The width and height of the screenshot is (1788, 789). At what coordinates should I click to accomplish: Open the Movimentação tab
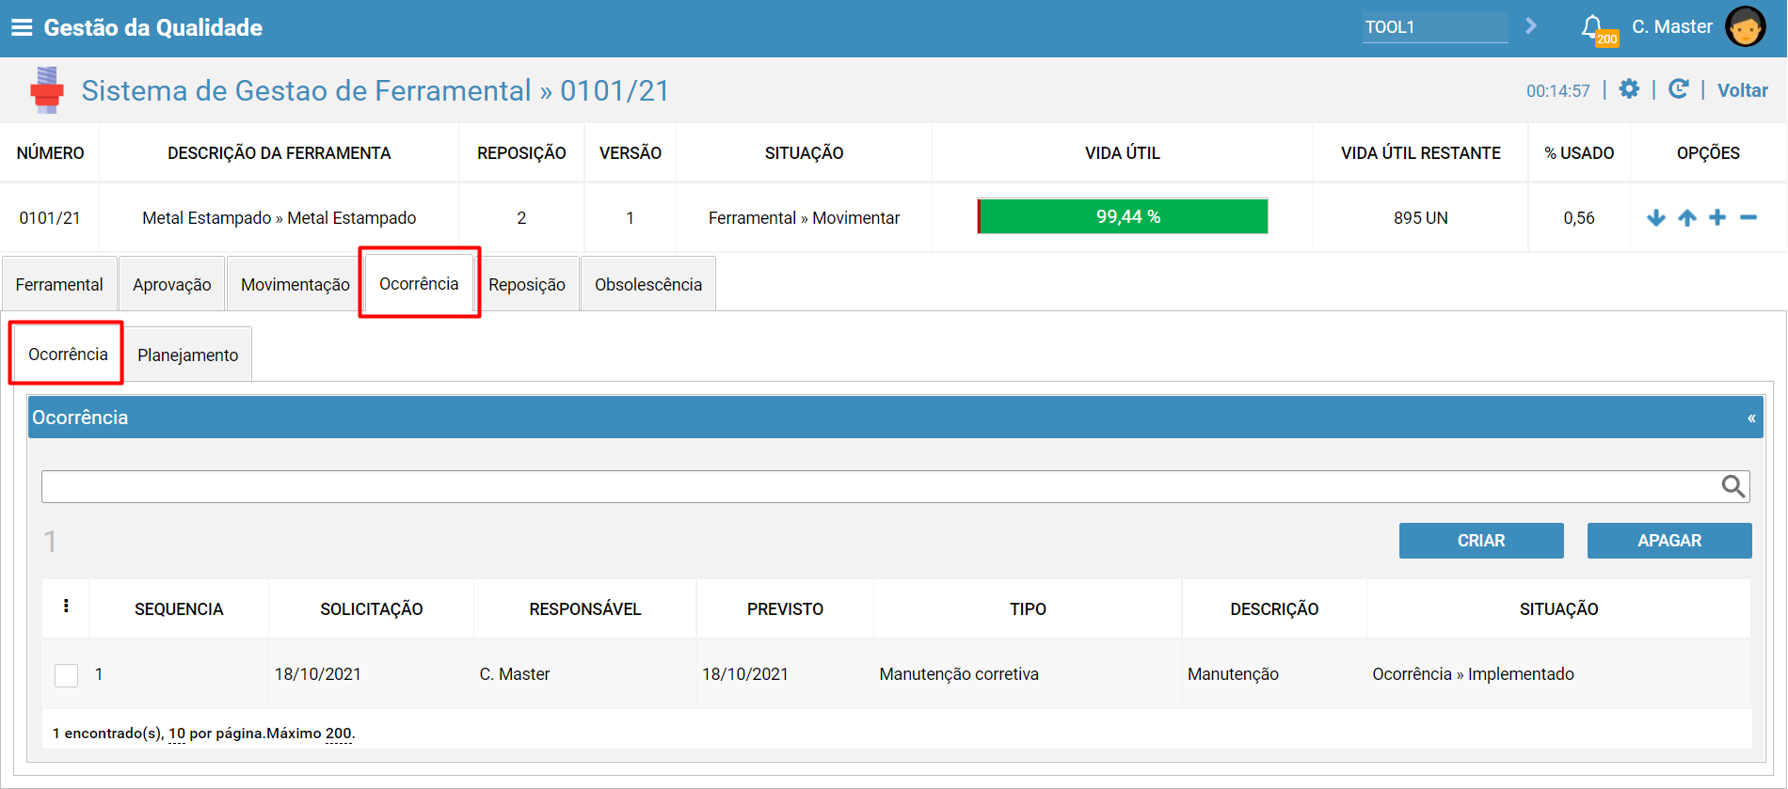pos(295,284)
